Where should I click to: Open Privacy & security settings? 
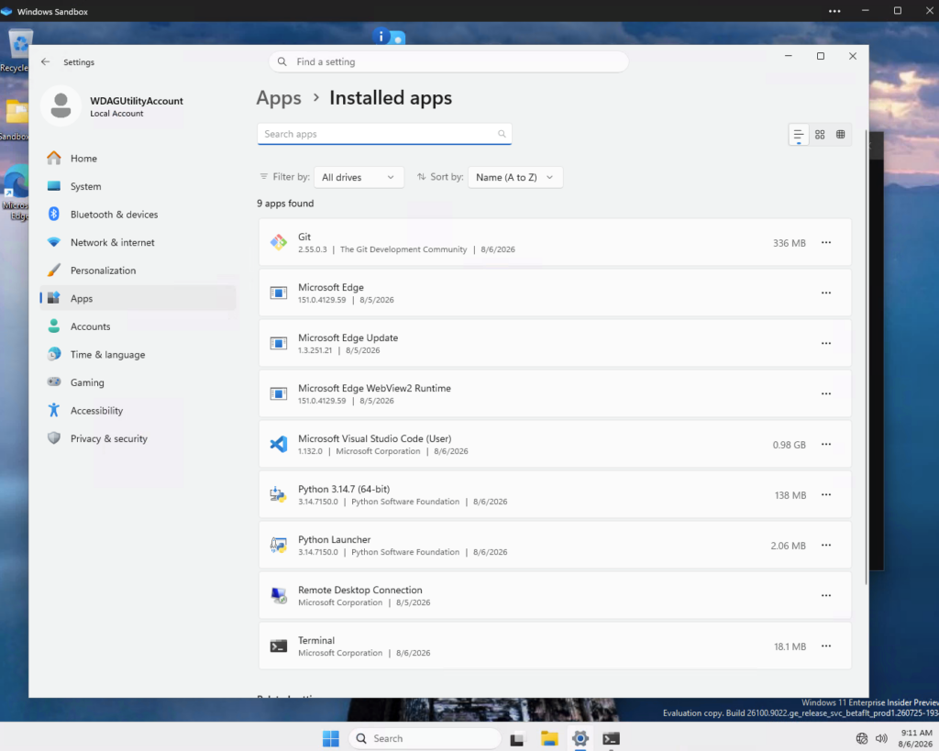coord(138,438)
